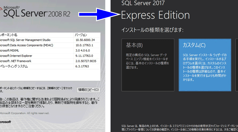Select the 基本(B) installation type tile
This screenshot has height=132, width=238.
[x=148, y=65]
